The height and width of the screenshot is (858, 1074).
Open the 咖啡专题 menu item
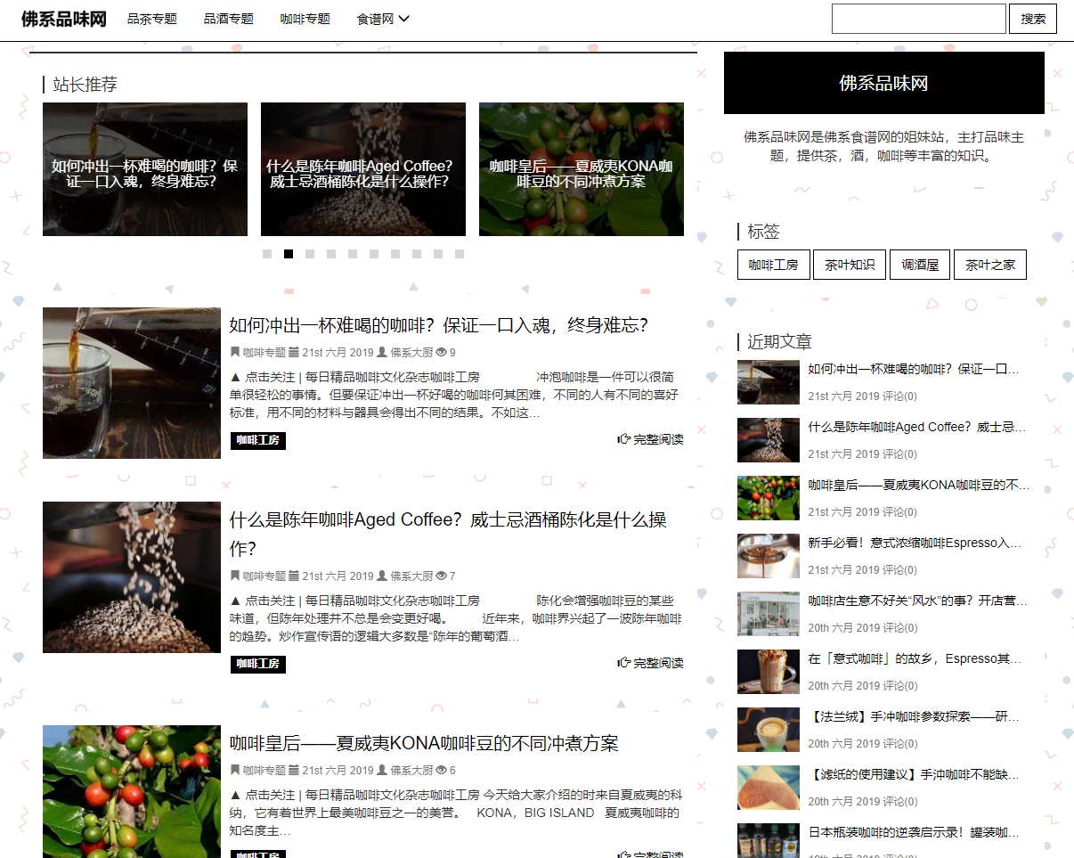click(x=305, y=19)
